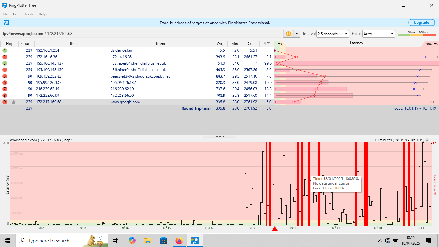Click the bar graph icon on hop 9 row
This screenshot has width=439, height=247.
(x=13, y=102)
